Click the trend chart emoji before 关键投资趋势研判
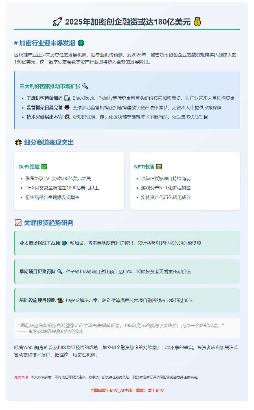The width and height of the screenshot is (254, 410). tap(18, 223)
